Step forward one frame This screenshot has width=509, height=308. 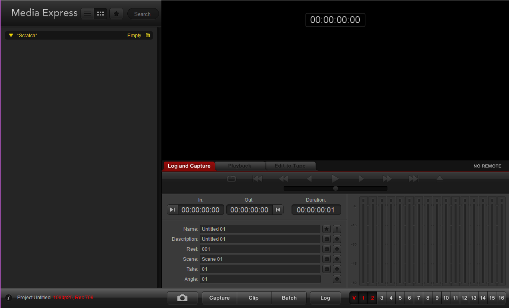(x=361, y=179)
